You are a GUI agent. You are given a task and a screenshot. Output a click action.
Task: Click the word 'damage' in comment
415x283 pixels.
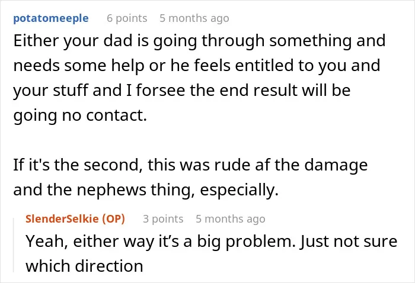[x=336, y=165]
